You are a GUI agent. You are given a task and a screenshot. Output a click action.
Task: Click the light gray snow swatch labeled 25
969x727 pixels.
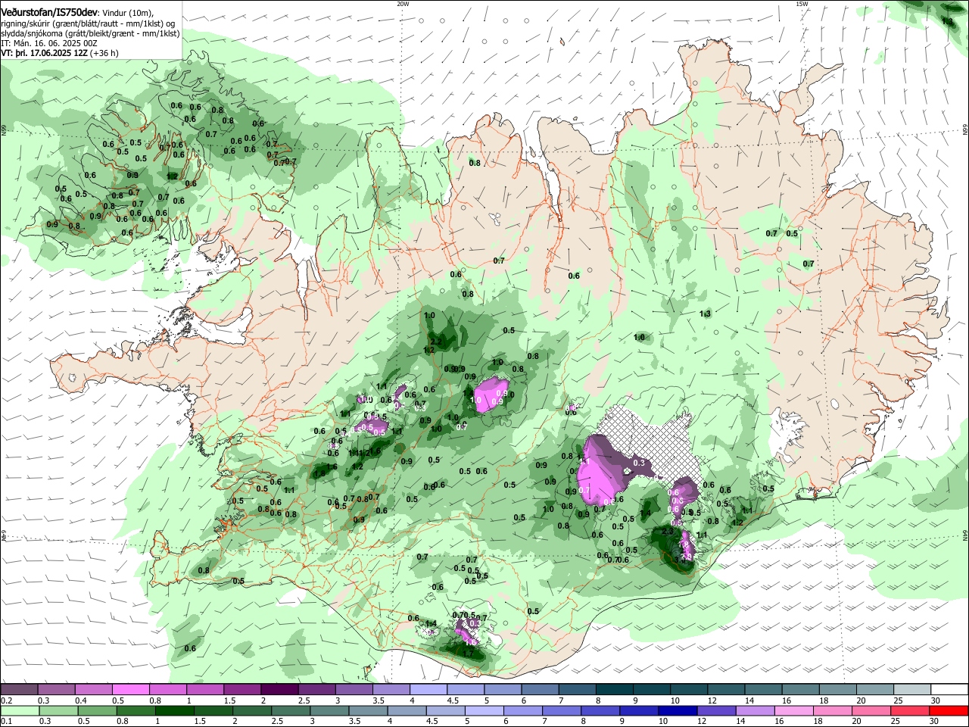tap(913, 690)
